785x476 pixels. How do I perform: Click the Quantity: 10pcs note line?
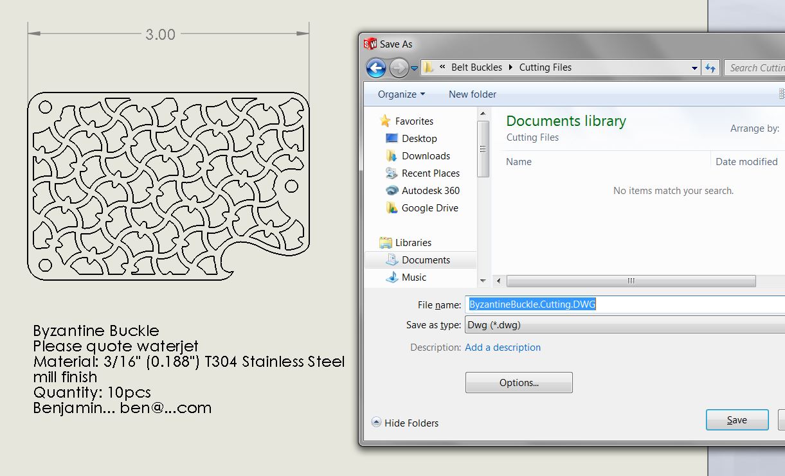[92, 392]
